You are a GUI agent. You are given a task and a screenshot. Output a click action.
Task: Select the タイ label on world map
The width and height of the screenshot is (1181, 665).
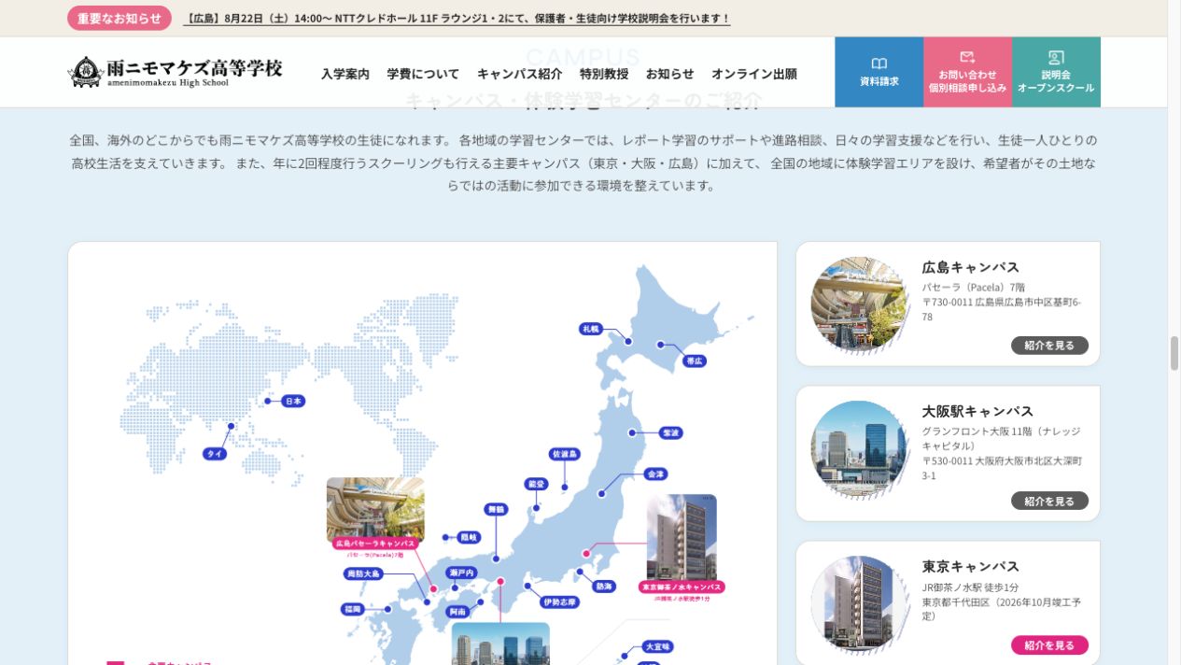coord(215,454)
